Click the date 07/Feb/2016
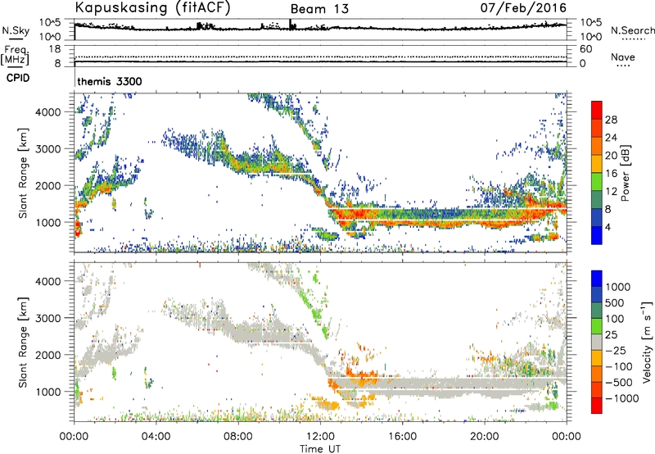655x454 pixels. 523,7
